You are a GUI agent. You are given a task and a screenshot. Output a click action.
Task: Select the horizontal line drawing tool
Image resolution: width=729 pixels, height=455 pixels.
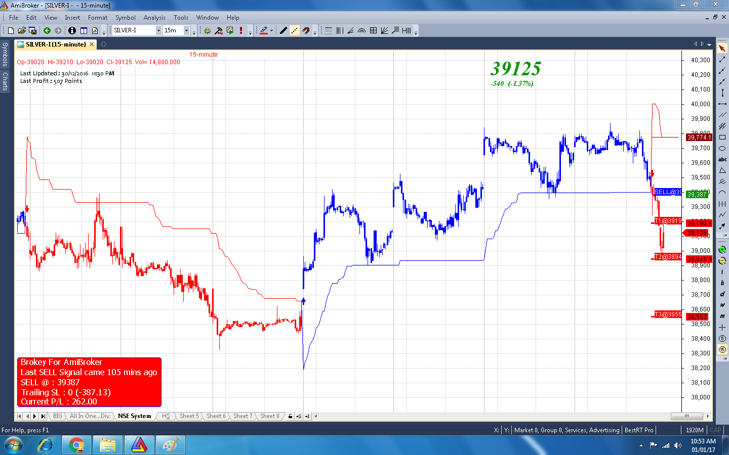point(722,104)
